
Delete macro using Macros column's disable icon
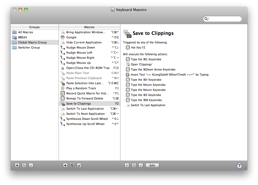pos(72,165)
